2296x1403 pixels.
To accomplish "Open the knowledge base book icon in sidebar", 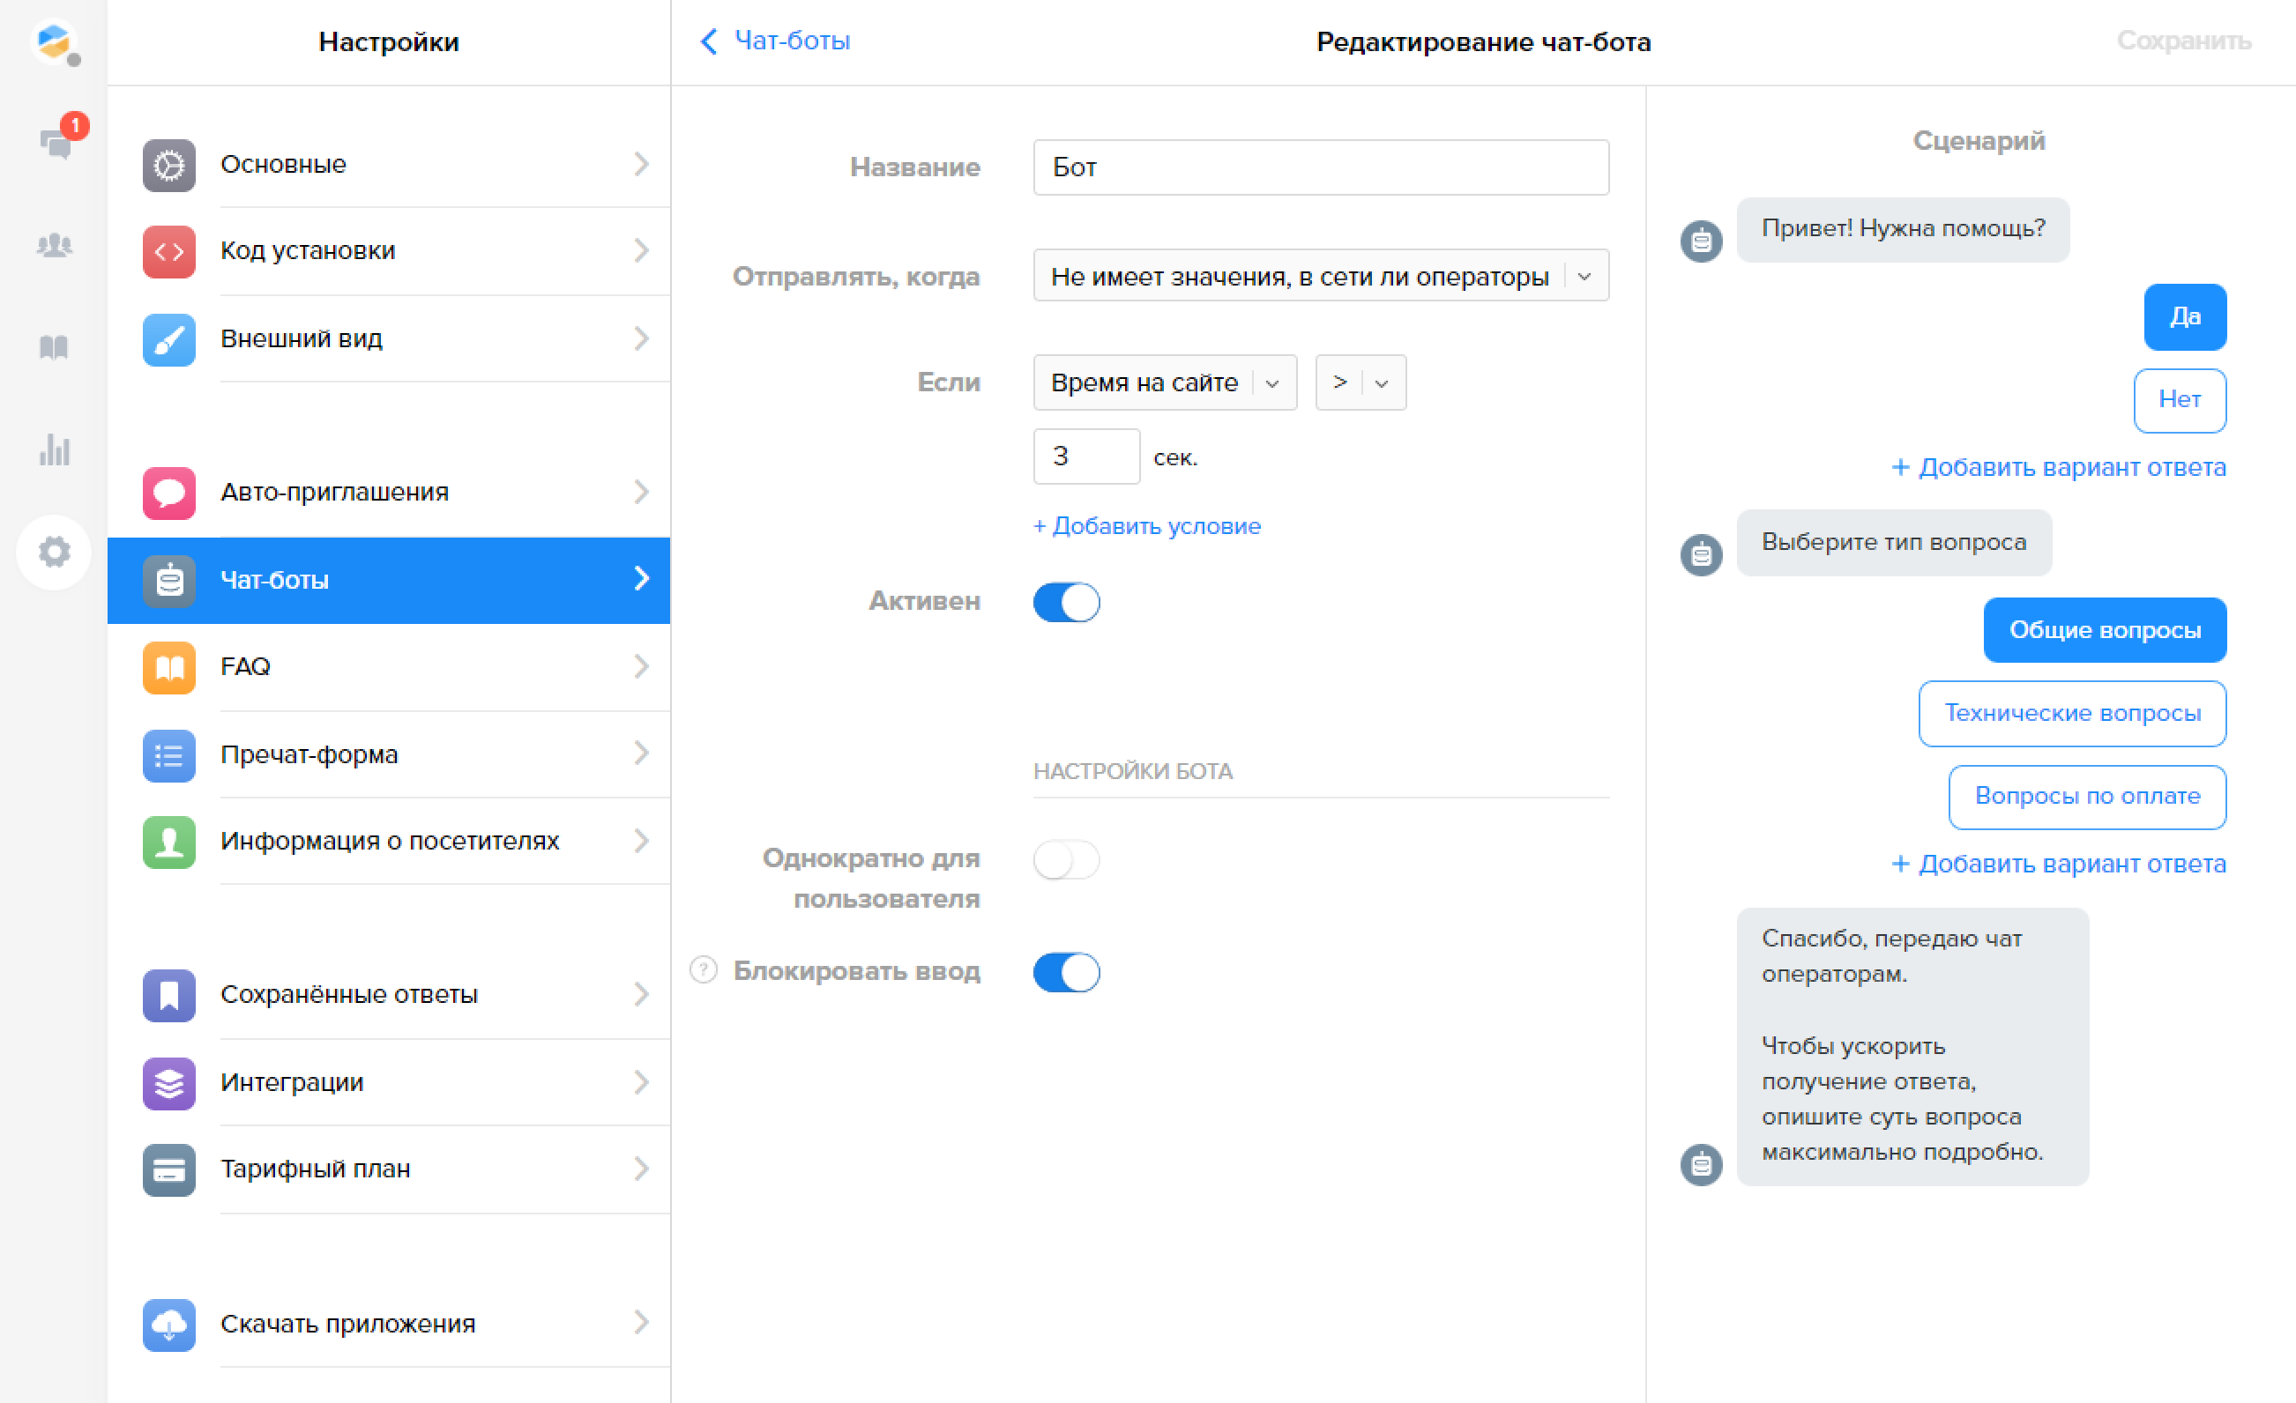I will [x=54, y=347].
